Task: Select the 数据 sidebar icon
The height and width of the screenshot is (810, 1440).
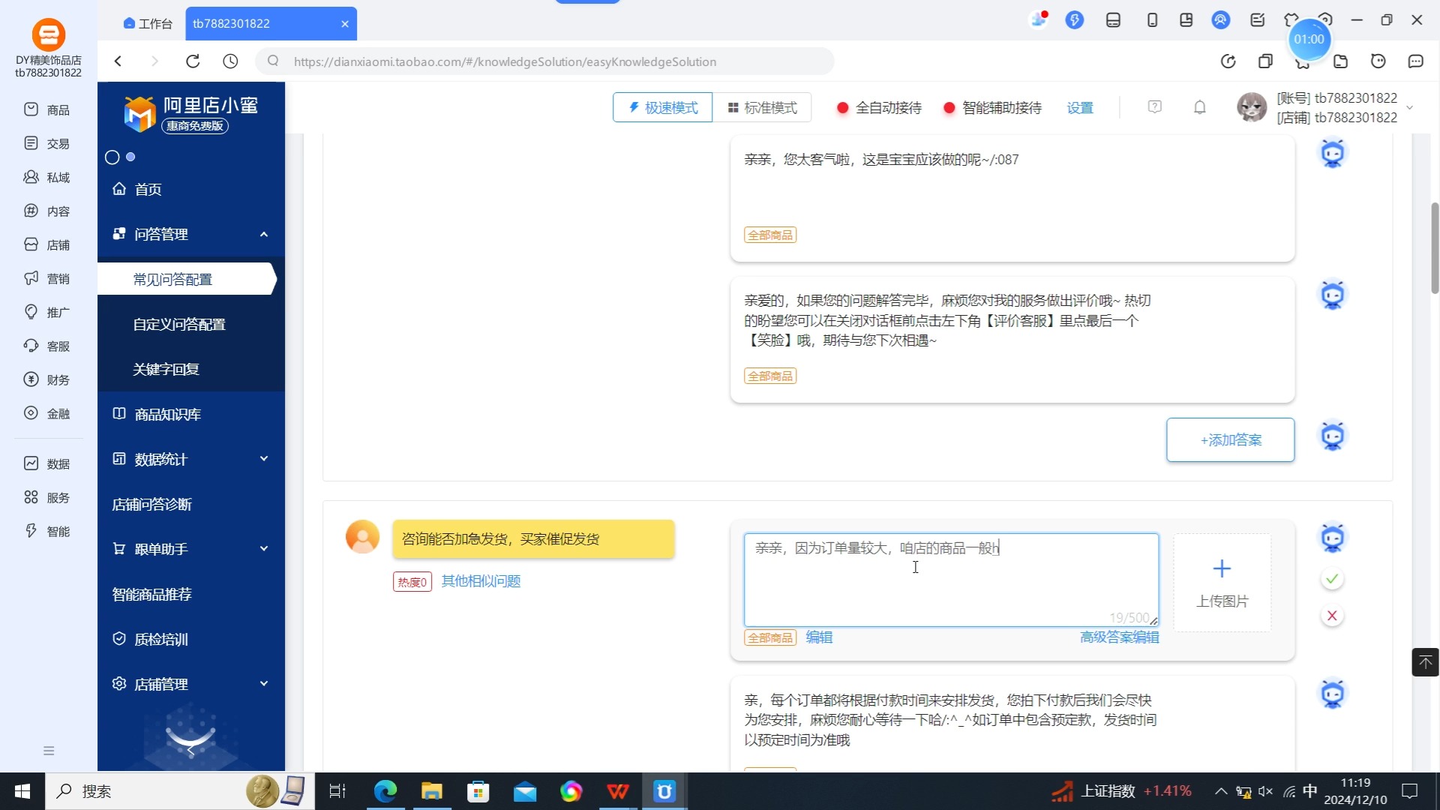Action: point(47,463)
